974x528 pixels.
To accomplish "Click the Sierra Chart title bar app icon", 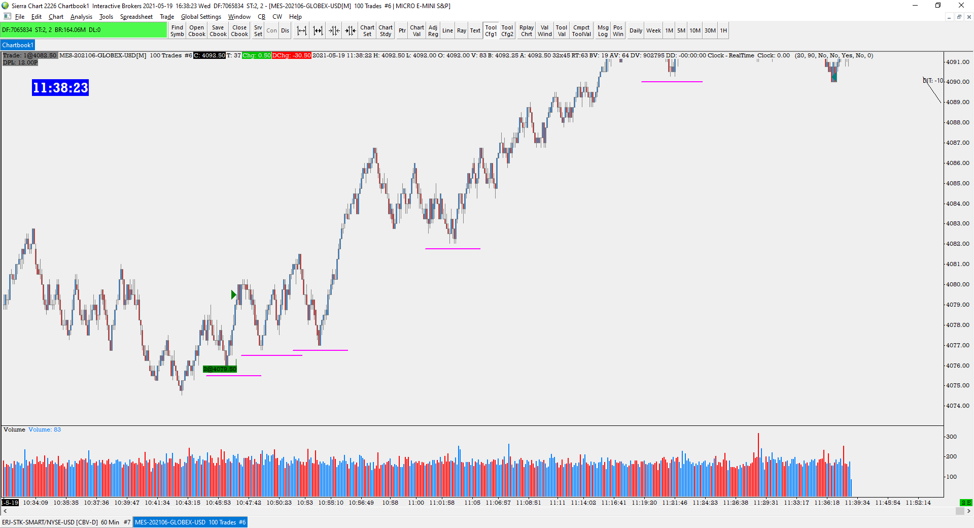I will click(5, 6).
